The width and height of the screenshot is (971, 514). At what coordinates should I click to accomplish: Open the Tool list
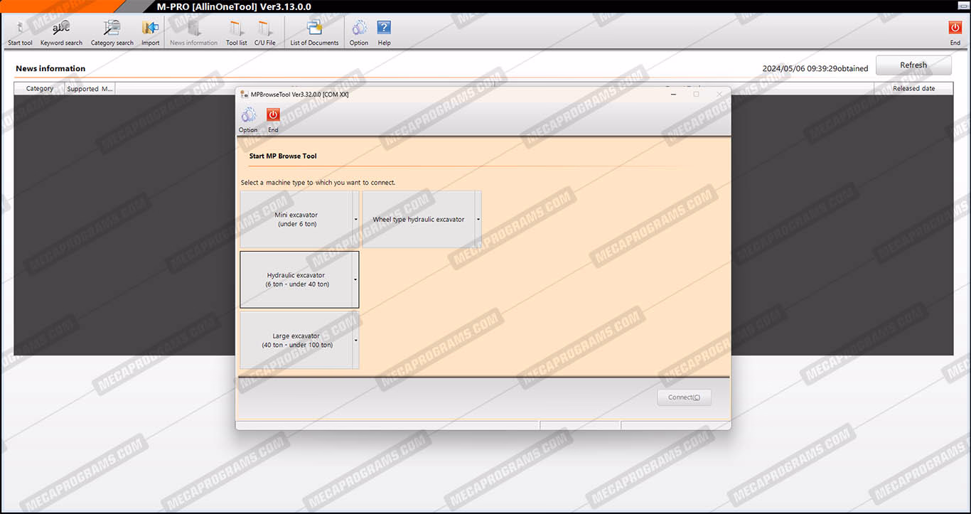(236, 33)
